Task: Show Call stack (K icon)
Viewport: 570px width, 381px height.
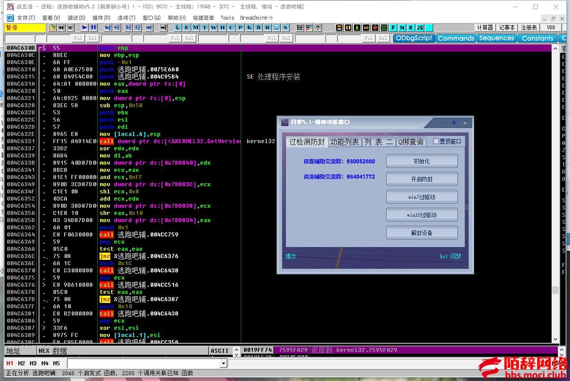Action: [249, 27]
